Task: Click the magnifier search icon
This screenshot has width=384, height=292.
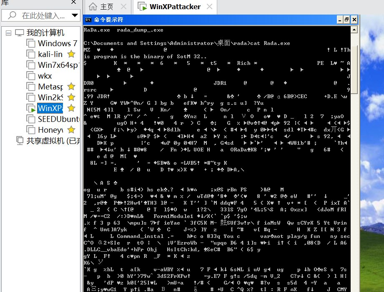Action: pos(12,15)
